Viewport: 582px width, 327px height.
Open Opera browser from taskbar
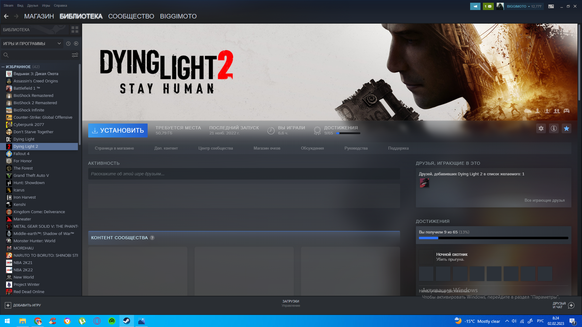97,321
